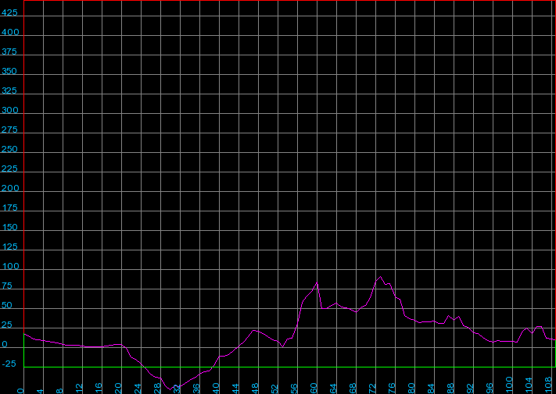Select the 400 value label
Viewport: 556px width, 394px height.
point(10,32)
